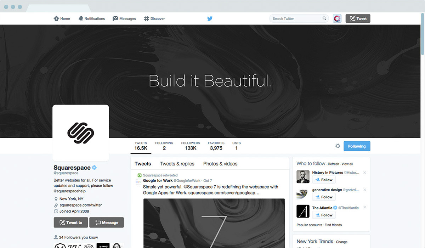The width and height of the screenshot is (425, 248).
Task: Open the Lists 1 stat
Action: [x=237, y=146]
